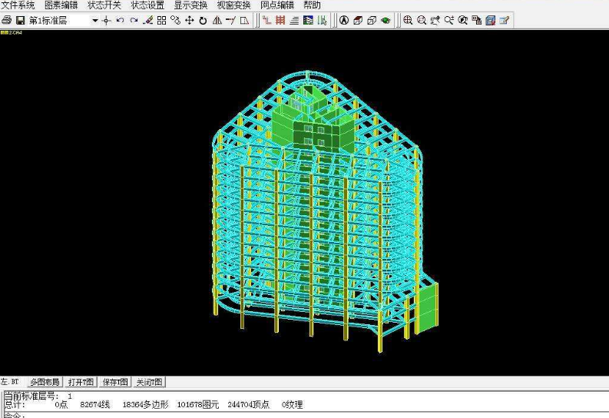Select the mirror tool icon
This screenshot has height=418, width=609.
tap(217, 20)
